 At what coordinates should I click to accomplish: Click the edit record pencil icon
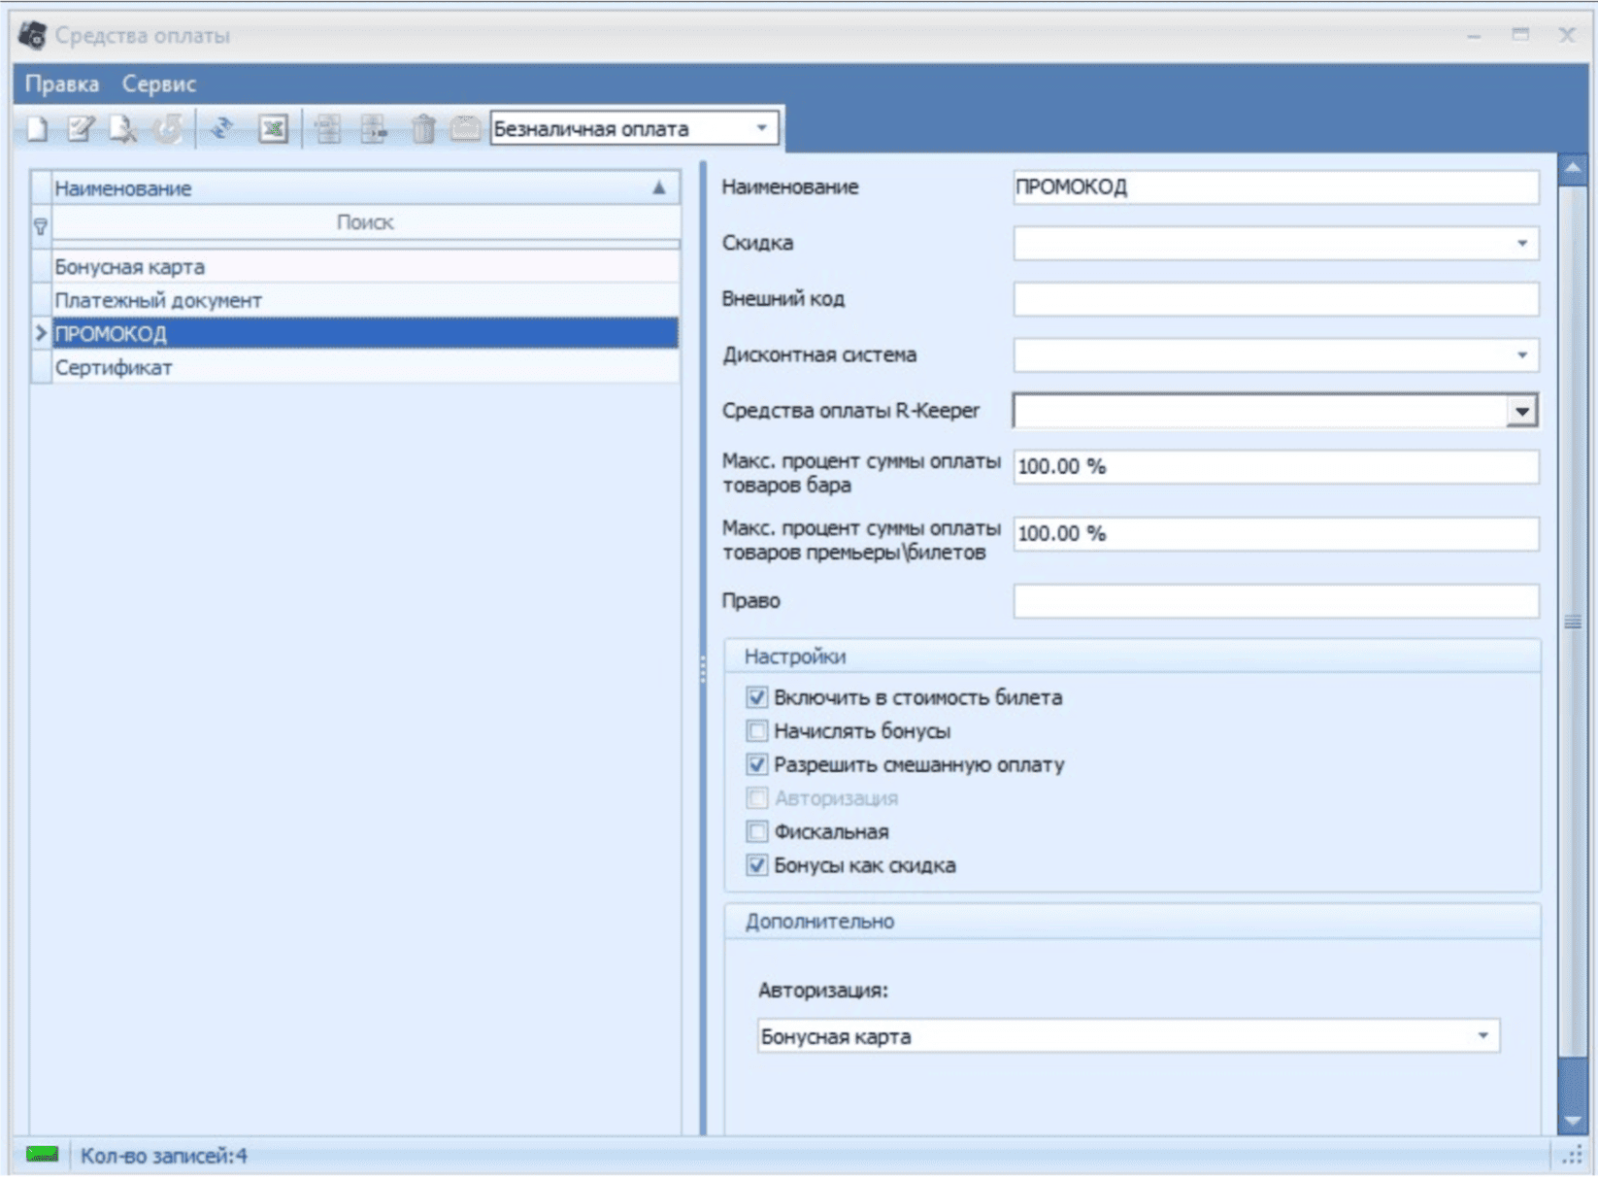[81, 128]
